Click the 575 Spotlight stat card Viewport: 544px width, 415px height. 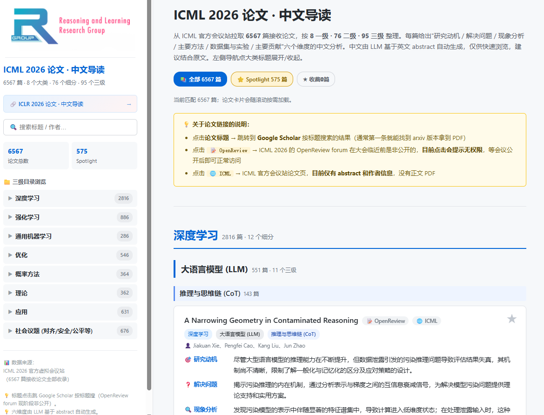coord(104,155)
